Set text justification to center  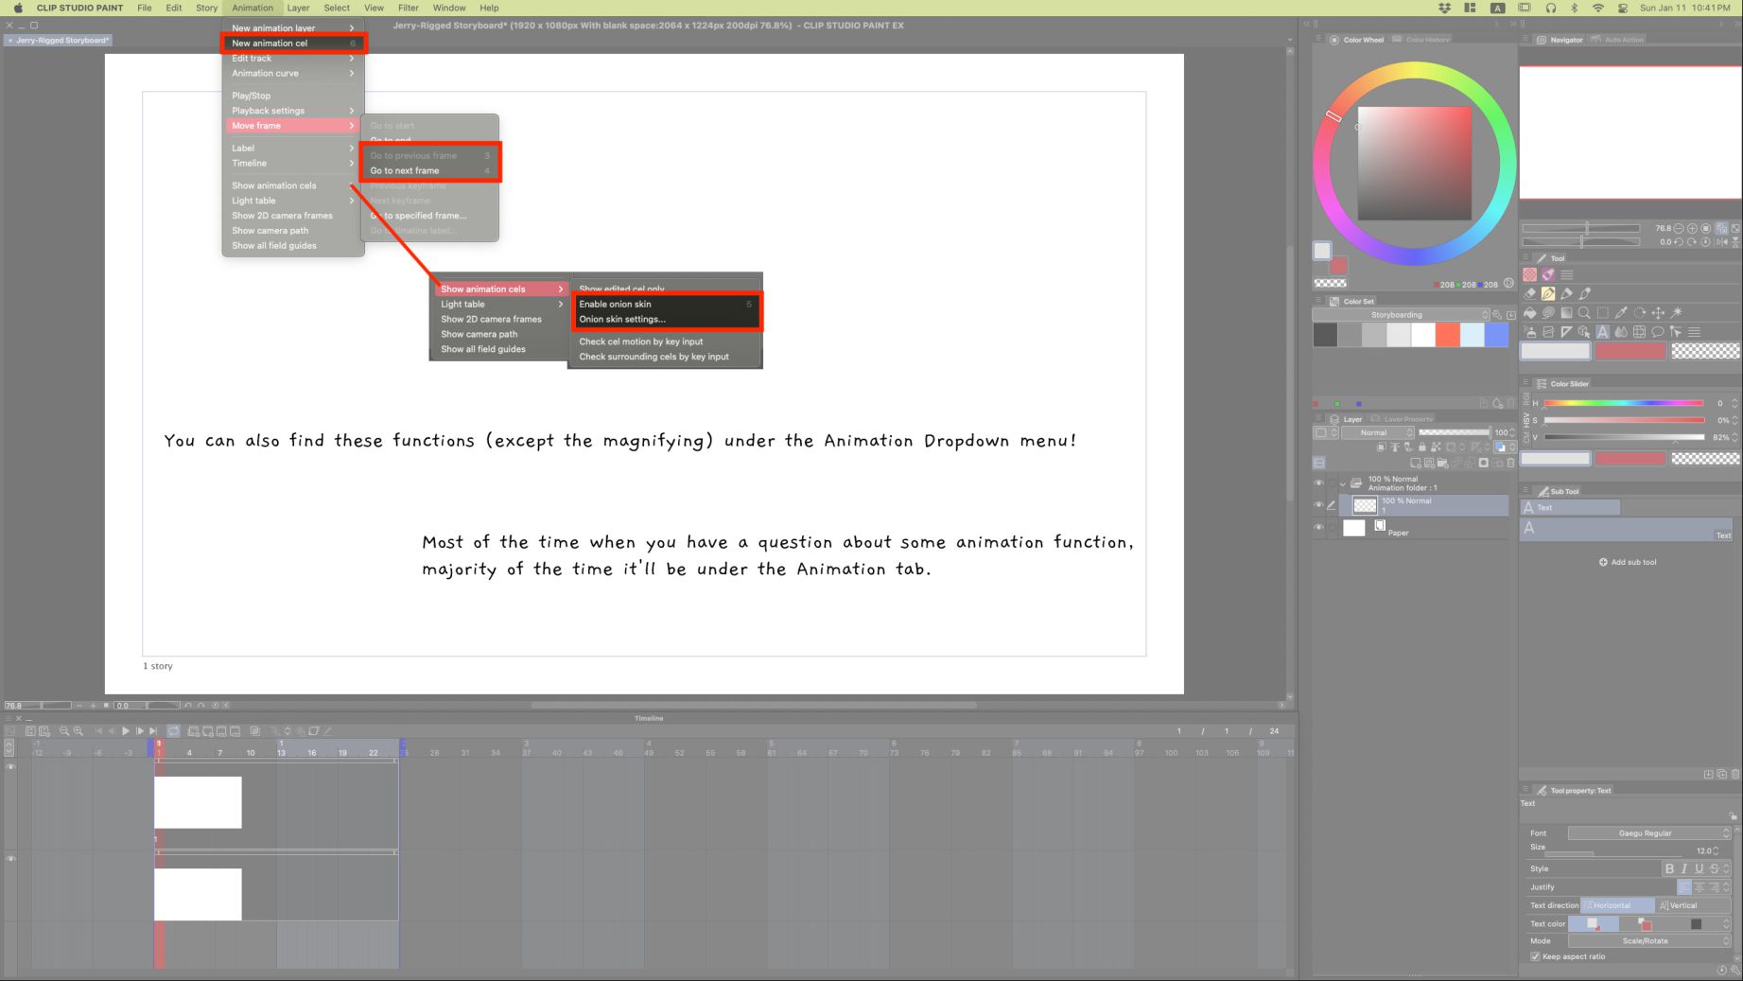[1699, 887]
